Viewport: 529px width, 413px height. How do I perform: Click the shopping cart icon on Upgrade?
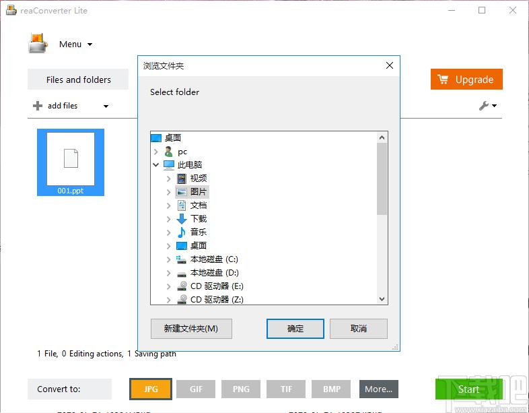tap(443, 80)
